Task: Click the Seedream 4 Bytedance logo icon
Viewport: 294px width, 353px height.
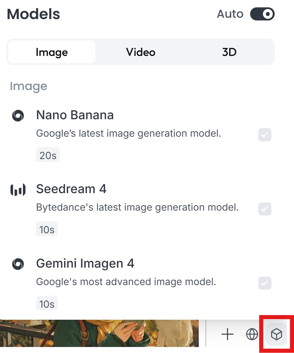Action: point(18,190)
